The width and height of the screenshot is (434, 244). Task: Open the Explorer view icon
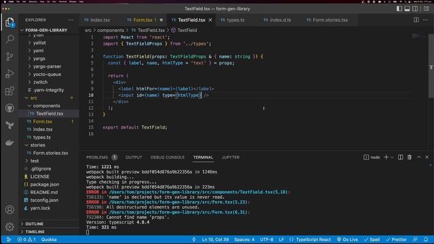[9, 22]
